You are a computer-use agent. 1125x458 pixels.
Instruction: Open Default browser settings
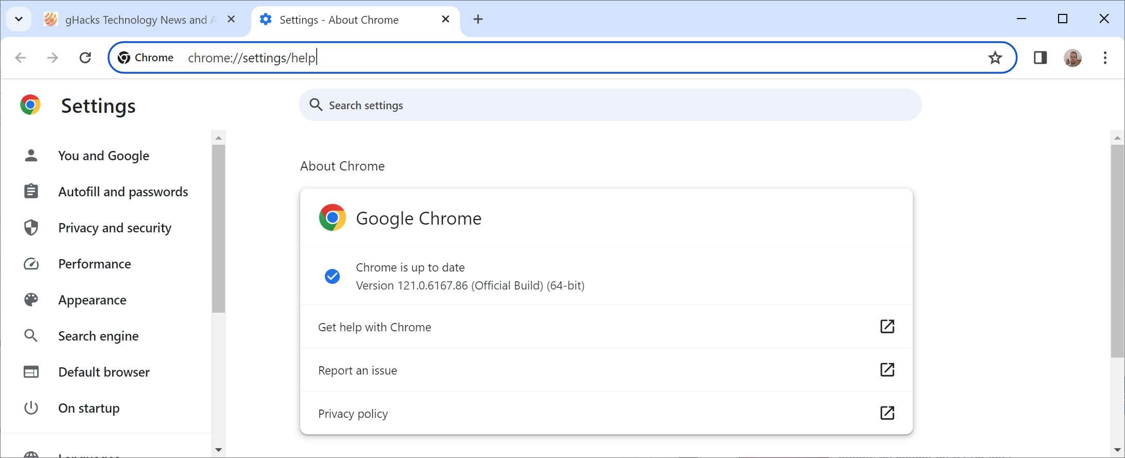[104, 372]
